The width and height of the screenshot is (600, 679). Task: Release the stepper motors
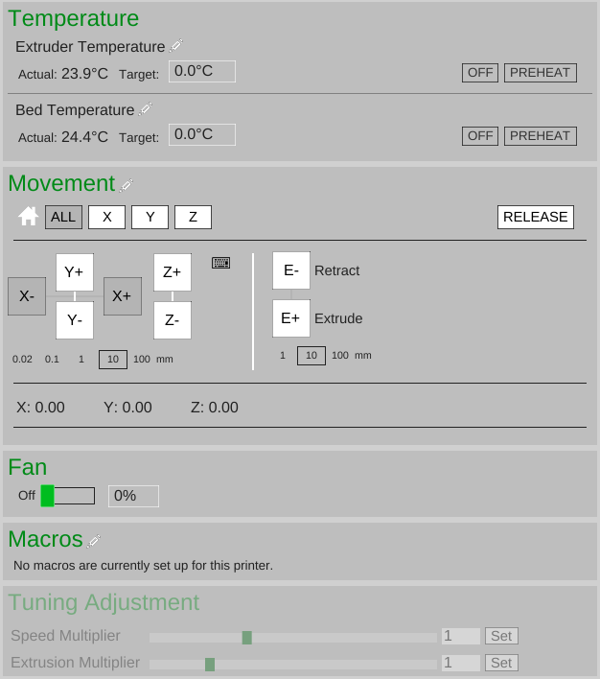(535, 217)
